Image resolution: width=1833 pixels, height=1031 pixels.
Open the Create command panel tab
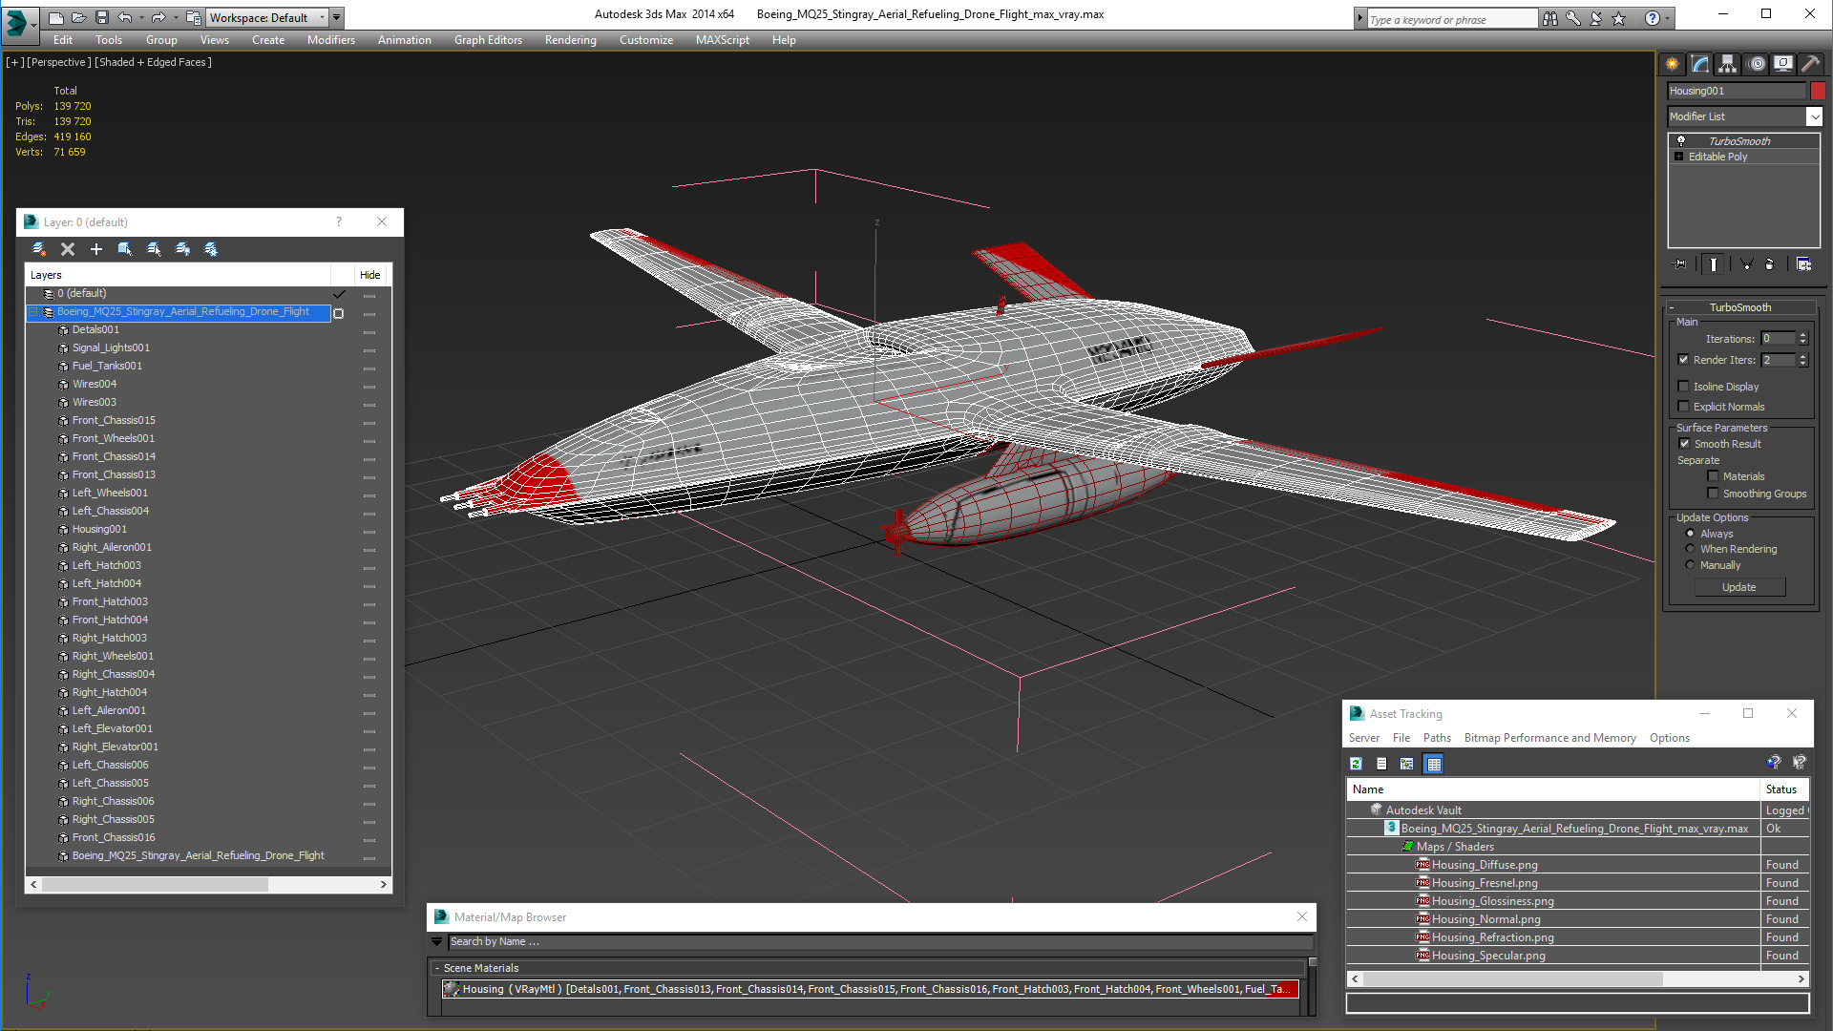[1673, 64]
